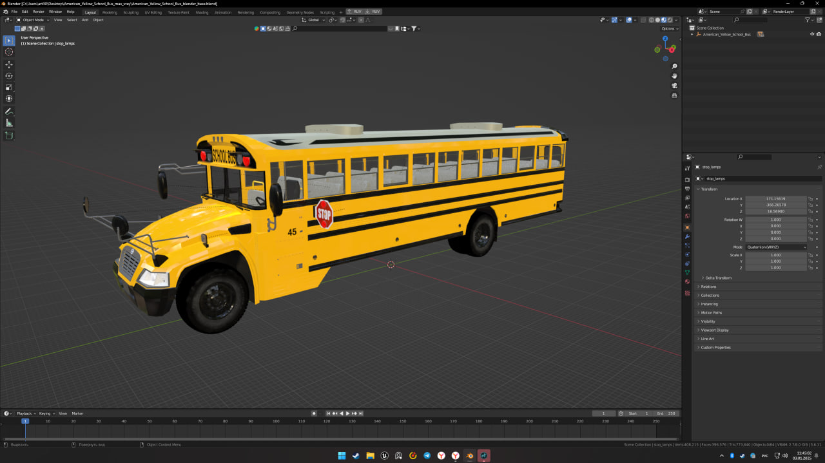Hide American_Yellow_School_Bus with eye icon
Viewport: 825px width, 463px height.
tap(812, 34)
